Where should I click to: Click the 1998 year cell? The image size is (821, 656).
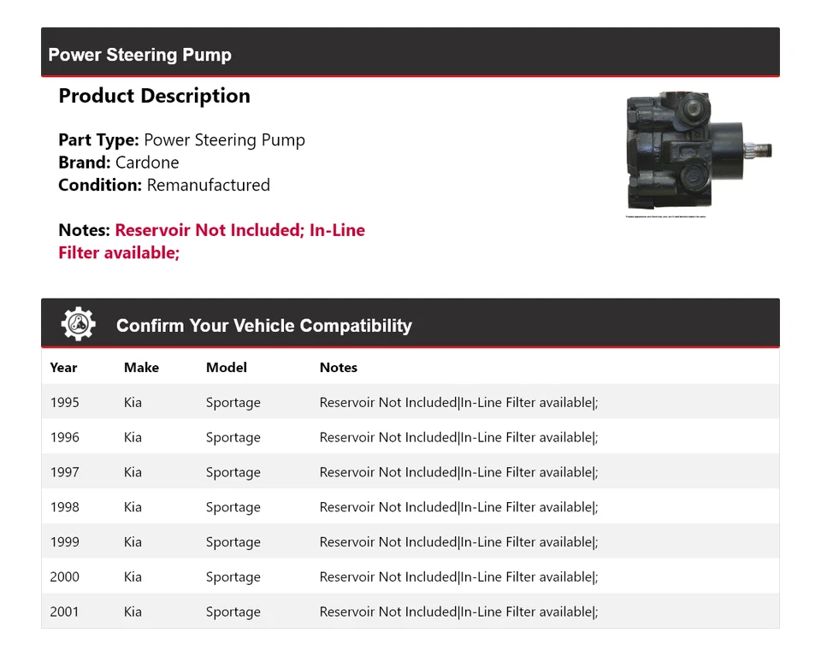[64, 507]
